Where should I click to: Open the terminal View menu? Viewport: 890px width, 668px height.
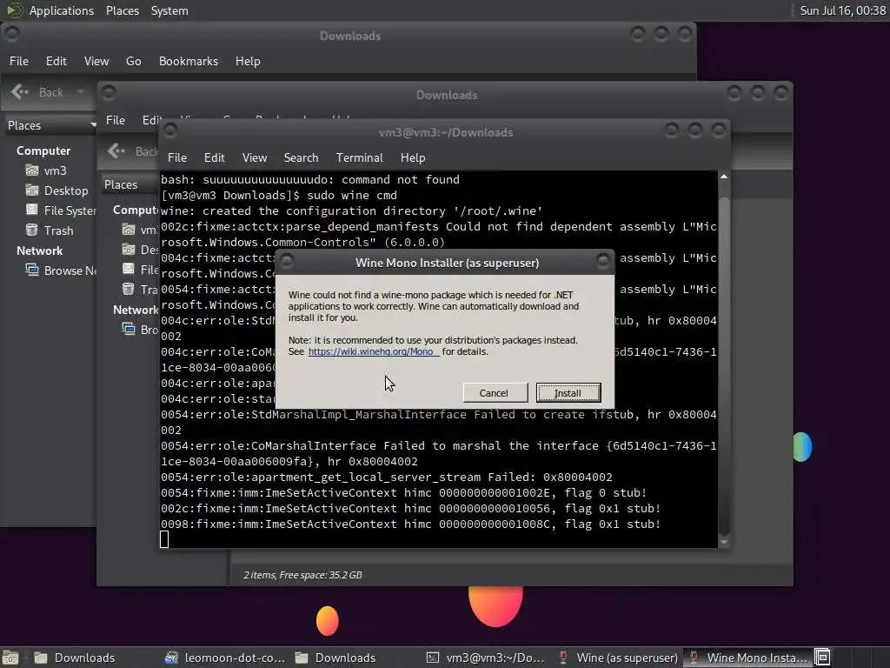coord(255,157)
